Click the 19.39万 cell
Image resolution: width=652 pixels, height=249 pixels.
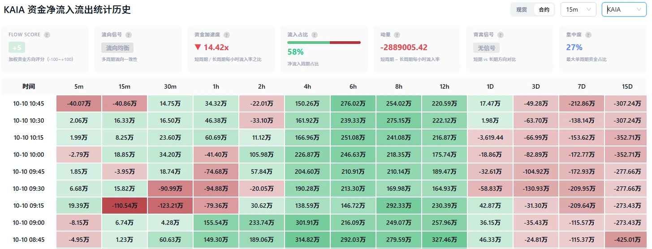pyautogui.click(x=79, y=206)
